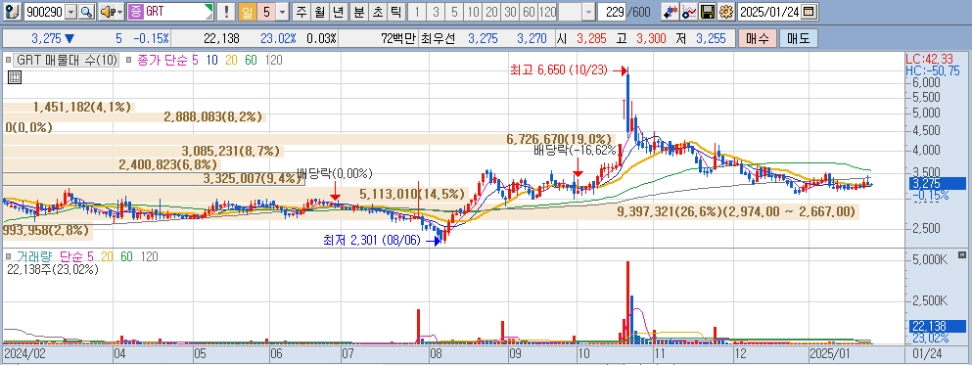Click the 3,325,007(9.4%) volume profile label
Screen dimensions: 972x365
point(252,179)
